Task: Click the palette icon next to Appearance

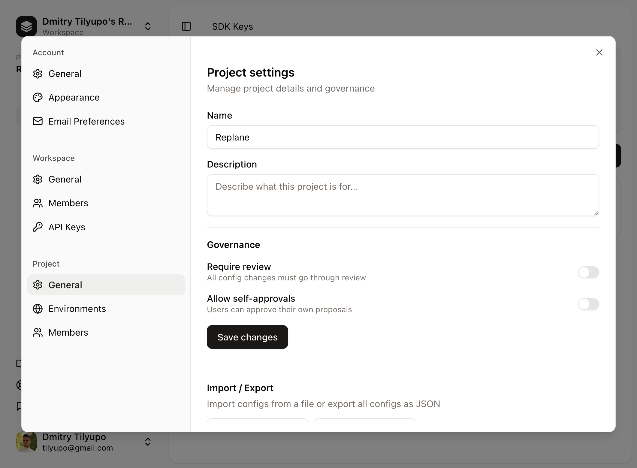Action: (x=38, y=97)
